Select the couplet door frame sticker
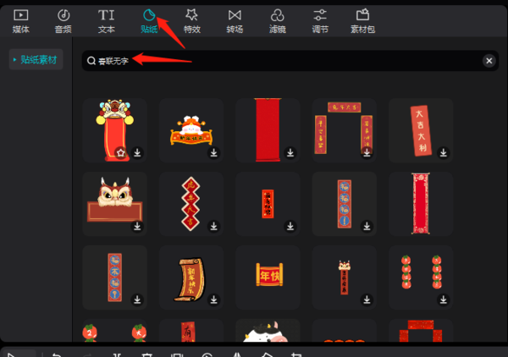Viewport: 508px width, 357px height. click(344, 129)
